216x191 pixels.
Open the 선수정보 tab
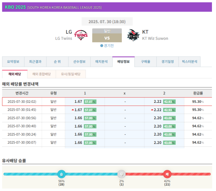point(79,62)
